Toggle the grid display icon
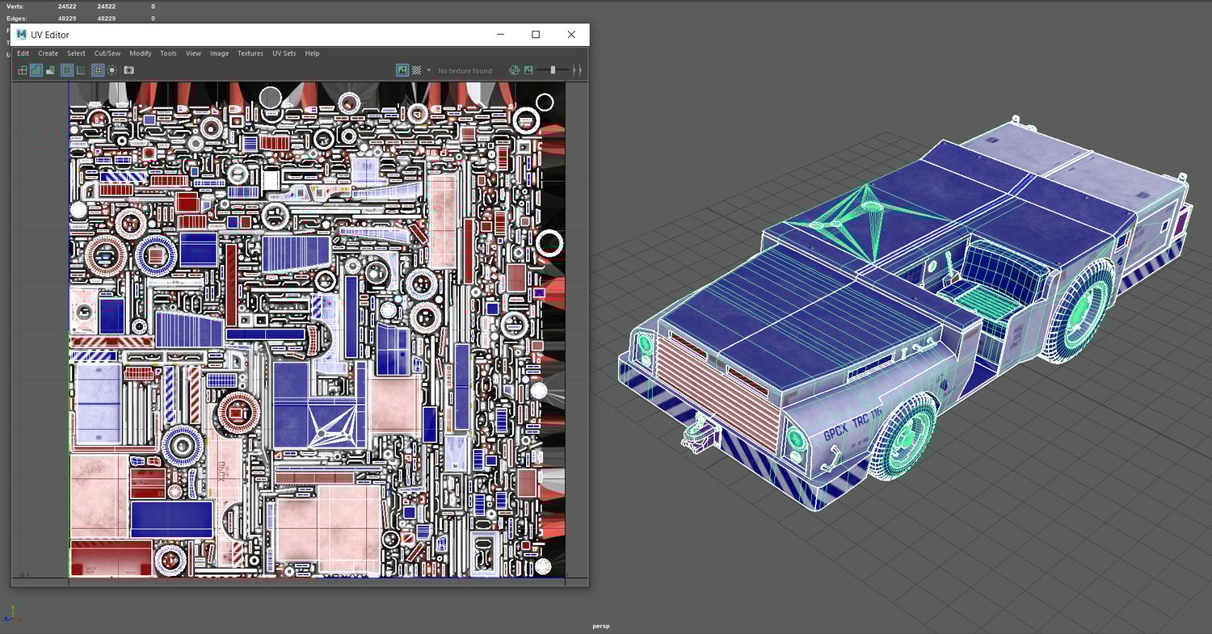 tap(98, 70)
